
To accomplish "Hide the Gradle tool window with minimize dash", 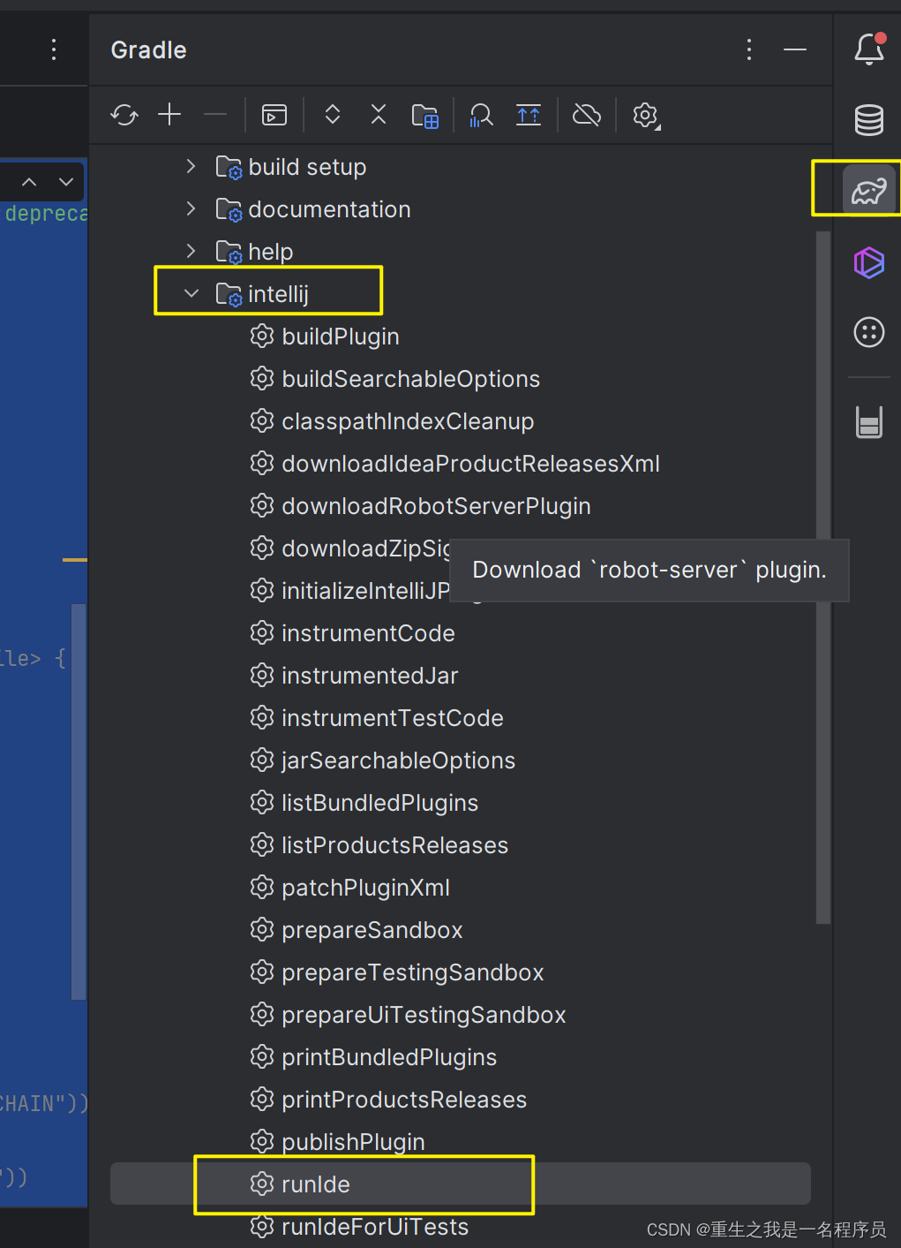I will tap(795, 49).
